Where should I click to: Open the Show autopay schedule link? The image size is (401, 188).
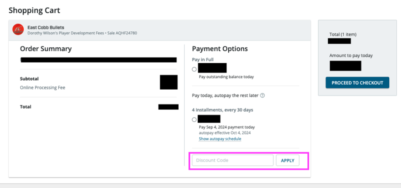(220, 139)
